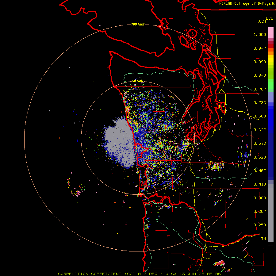Select the DCC legend title
The height and width of the screenshot is (276, 276).
pyautogui.click(x=269, y=18)
